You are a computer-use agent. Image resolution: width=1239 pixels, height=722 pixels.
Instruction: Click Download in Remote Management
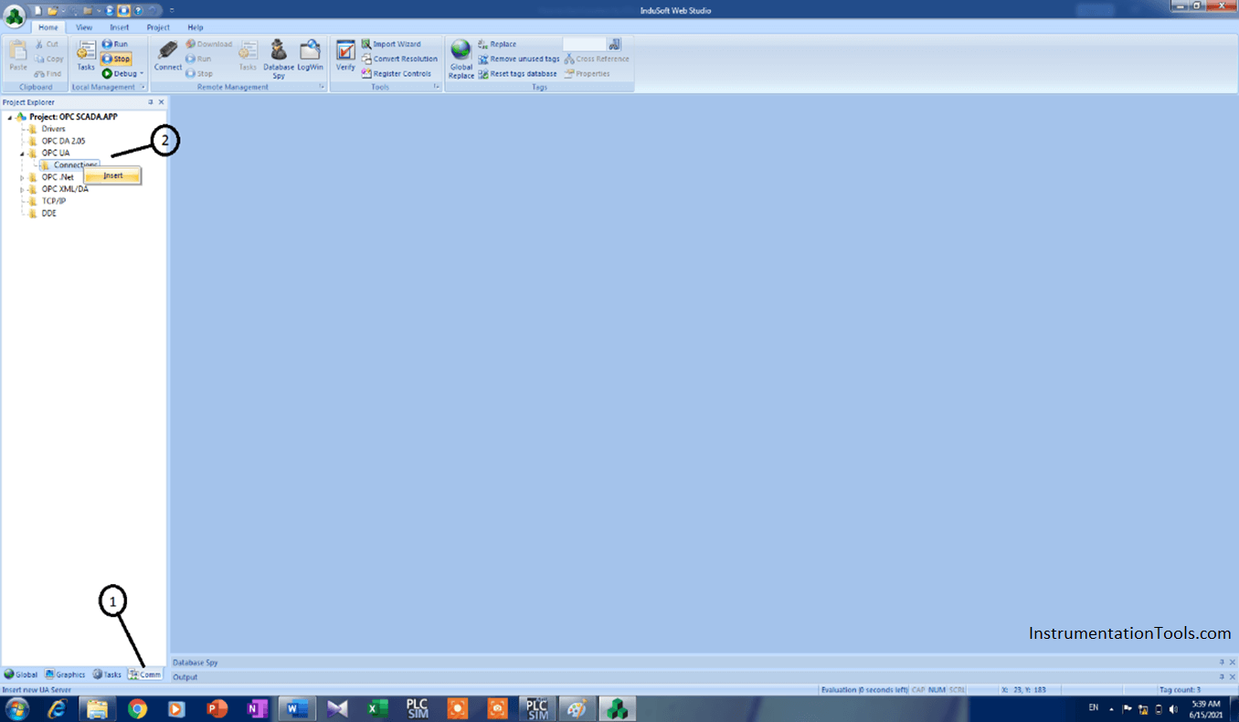tap(209, 44)
